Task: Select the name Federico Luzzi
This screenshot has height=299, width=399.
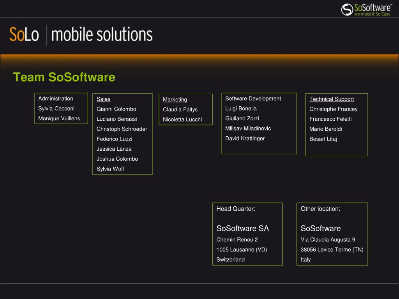Action: 114,139
